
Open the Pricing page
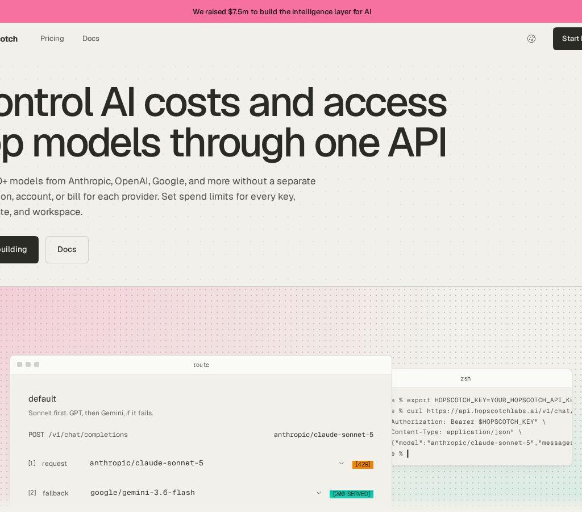click(x=52, y=39)
